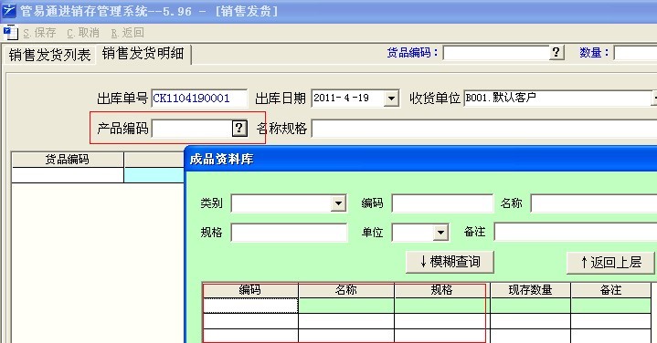Switch to 销售发货列表 tab
The image size is (657, 343).
pos(49,55)
